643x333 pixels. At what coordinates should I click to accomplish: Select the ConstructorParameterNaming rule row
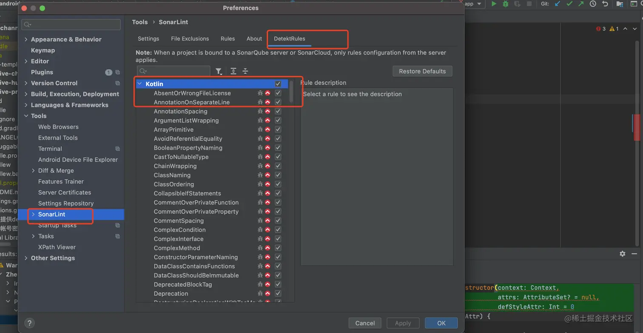[212, 257]
